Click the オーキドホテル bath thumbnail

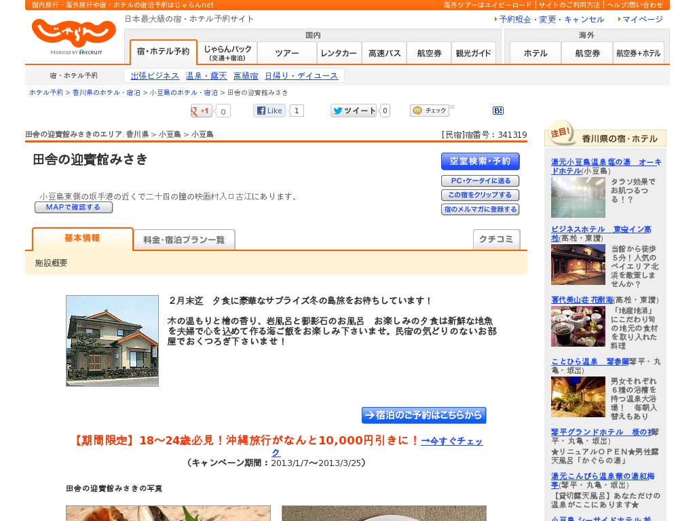[578, 197]
